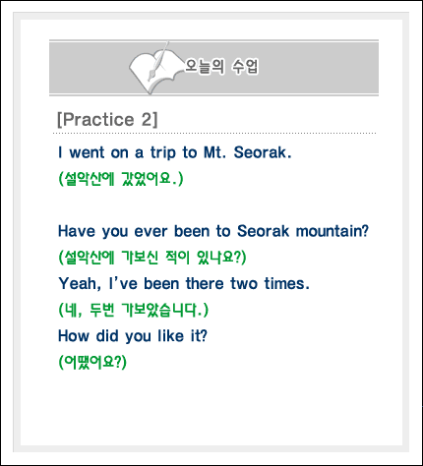The width and height of the screenshot is (423, 466).
Task: Select the [Practice 2] heading
Action: [x=107, y=119]
